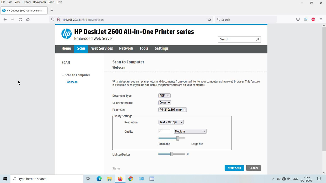Click the volume speaker tray icon
The width and height of the screenshot is (326, 183).
click(289, 179)
